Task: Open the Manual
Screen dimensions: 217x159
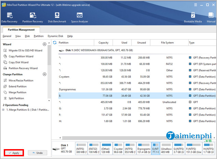Action: pyautogui.click(x=211, y=17)
